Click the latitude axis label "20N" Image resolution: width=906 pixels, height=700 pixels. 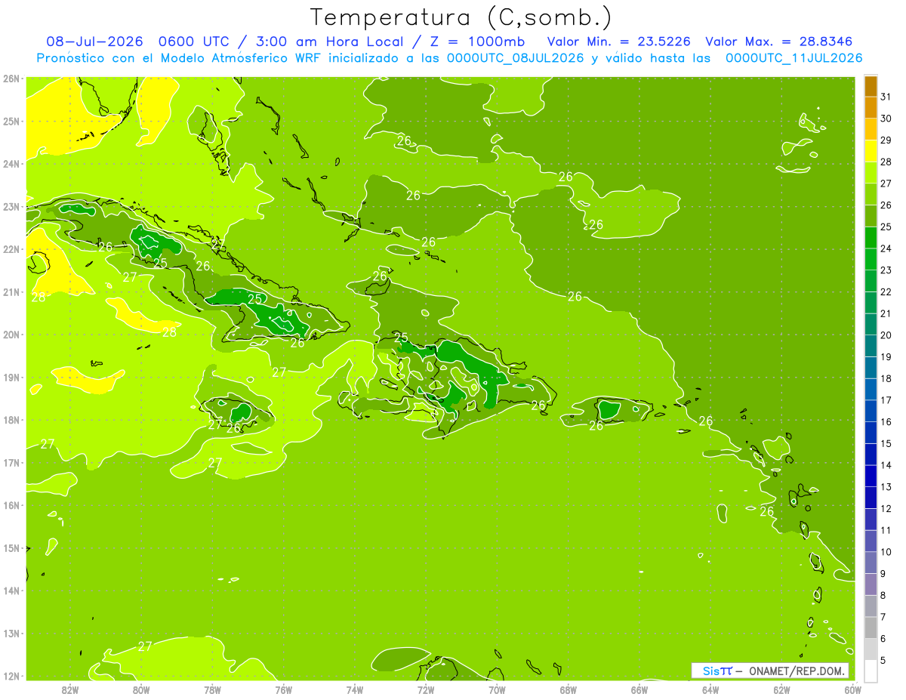coord(11,335)
